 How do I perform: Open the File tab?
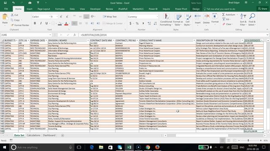coord(6,9)
